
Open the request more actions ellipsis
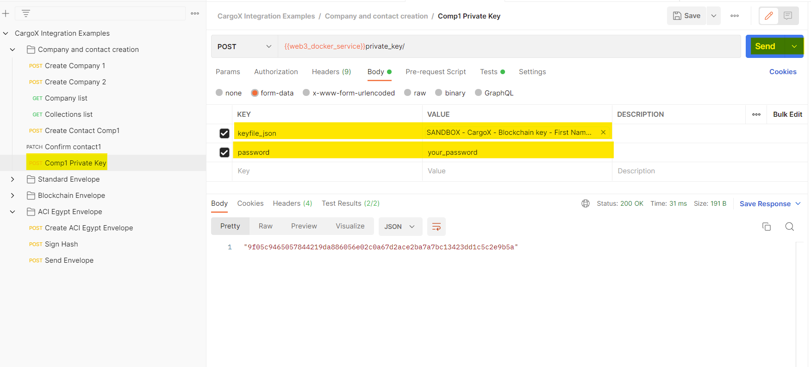point(735,16)
